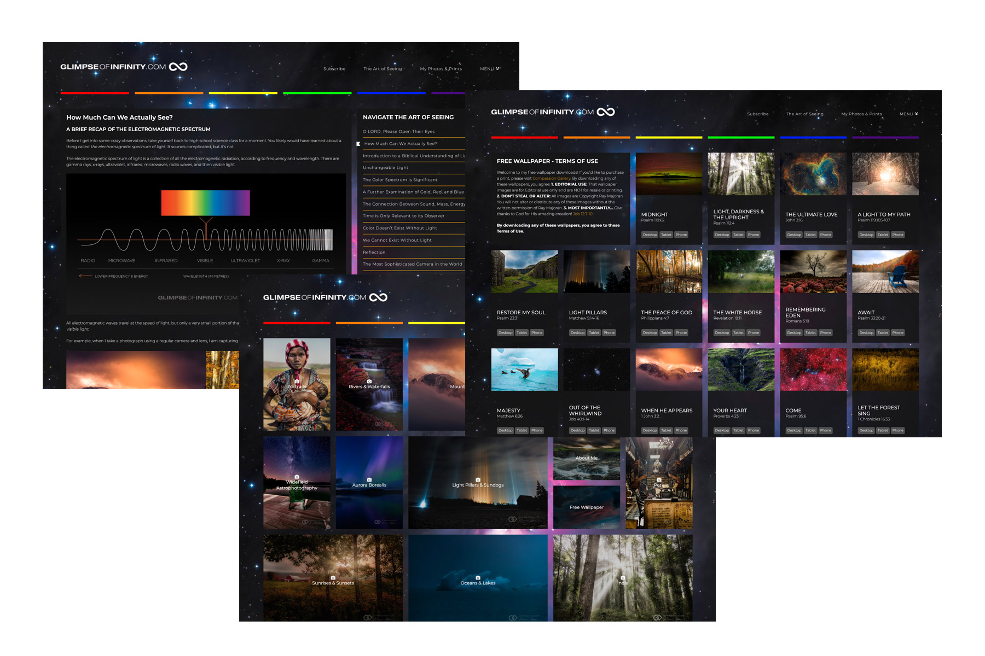
Task: Open 'Time is Only Relevant to its Observer'
Action: [403, 216]
